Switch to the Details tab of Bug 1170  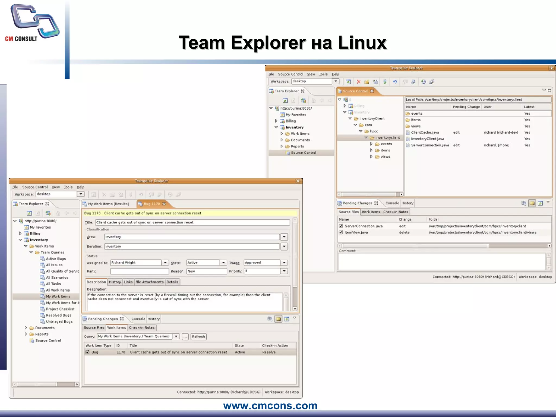pyautogui.click(x=172, y=282)
